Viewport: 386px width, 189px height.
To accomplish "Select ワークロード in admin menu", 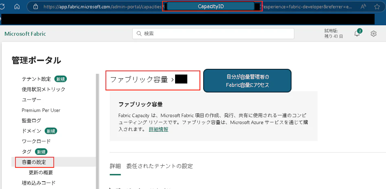I will [x=36, y=141].
